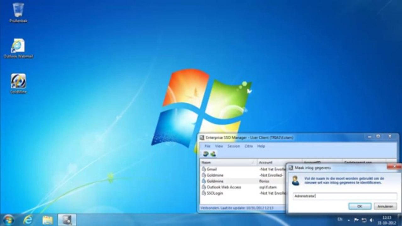Click the network tray icon
Viewport: 402px width, 226px height.
pyautogui.click(x=364, y=220)
